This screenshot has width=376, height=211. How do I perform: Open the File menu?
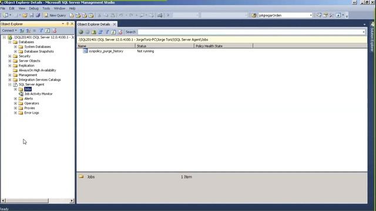[3, 8]
